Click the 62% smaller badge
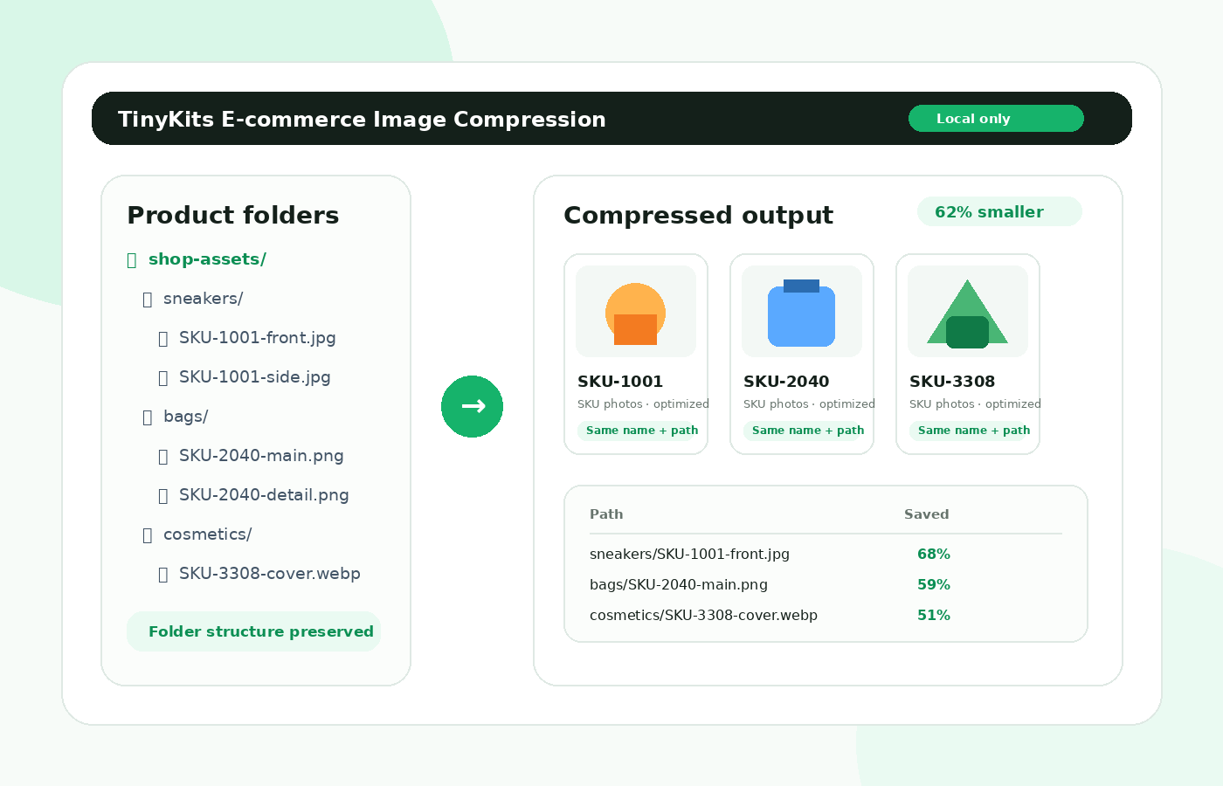The width and height of the screenshot is (1223, 786). 999,211
